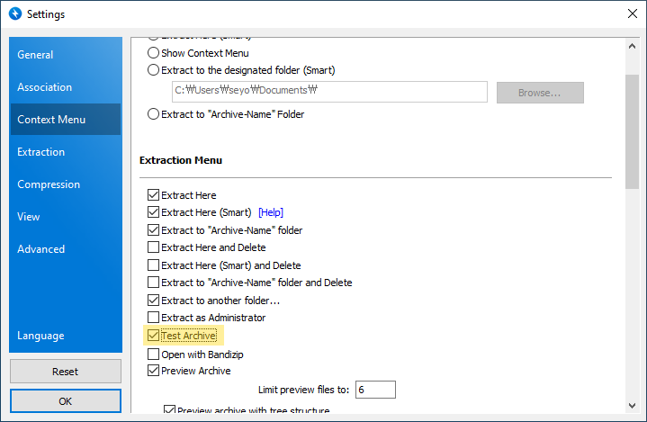Go to the Extraction settings tab
647x422 pixels.
tap(41, 152)
